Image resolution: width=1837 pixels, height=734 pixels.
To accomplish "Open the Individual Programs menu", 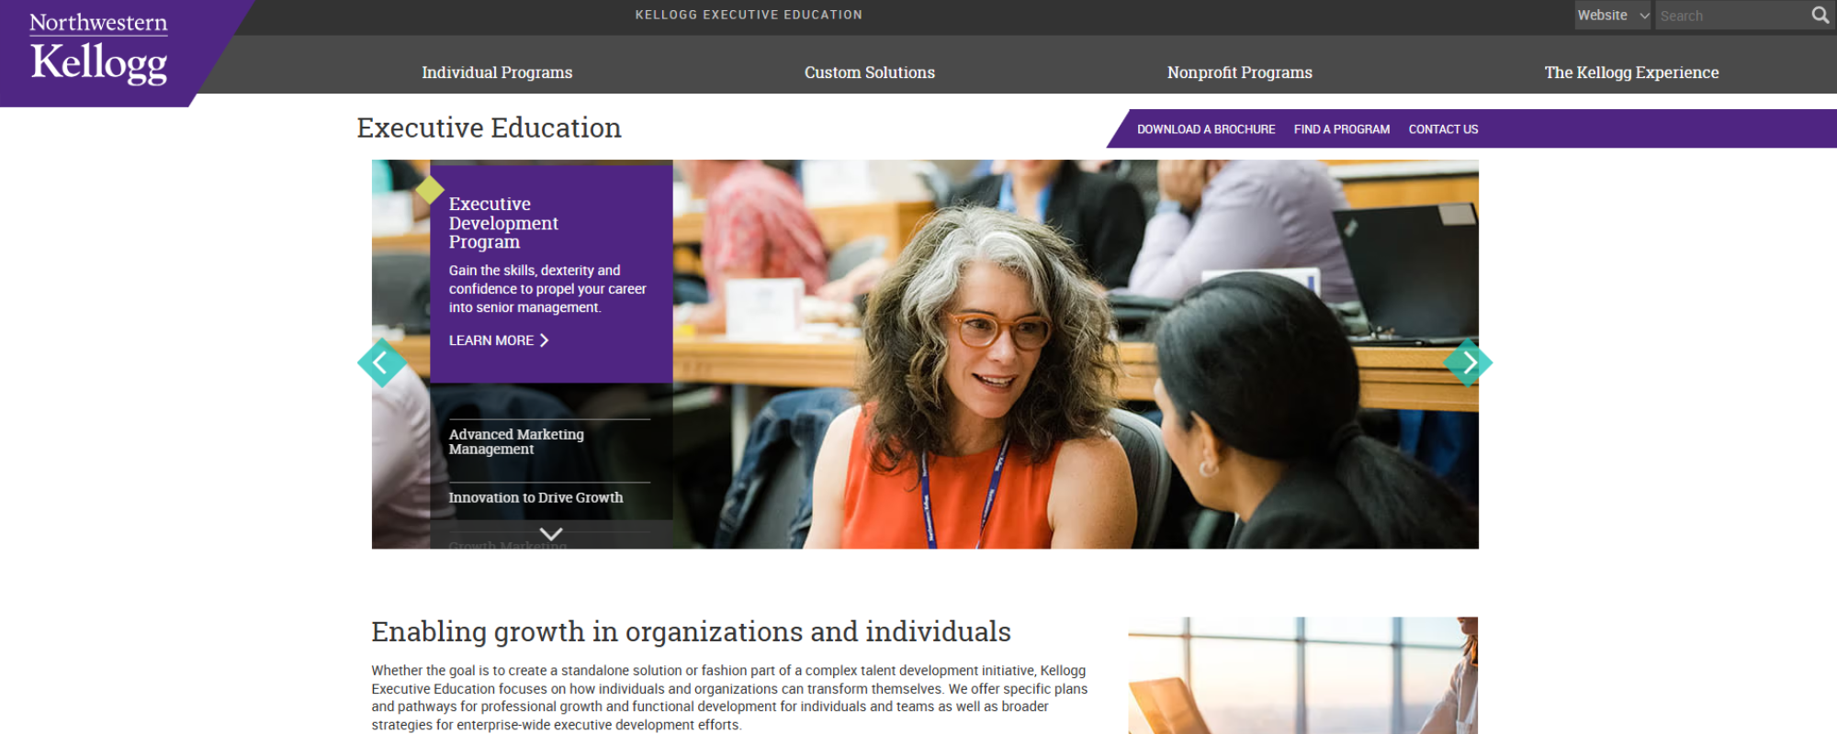I will pyautogui.click(x=497, y=72).
